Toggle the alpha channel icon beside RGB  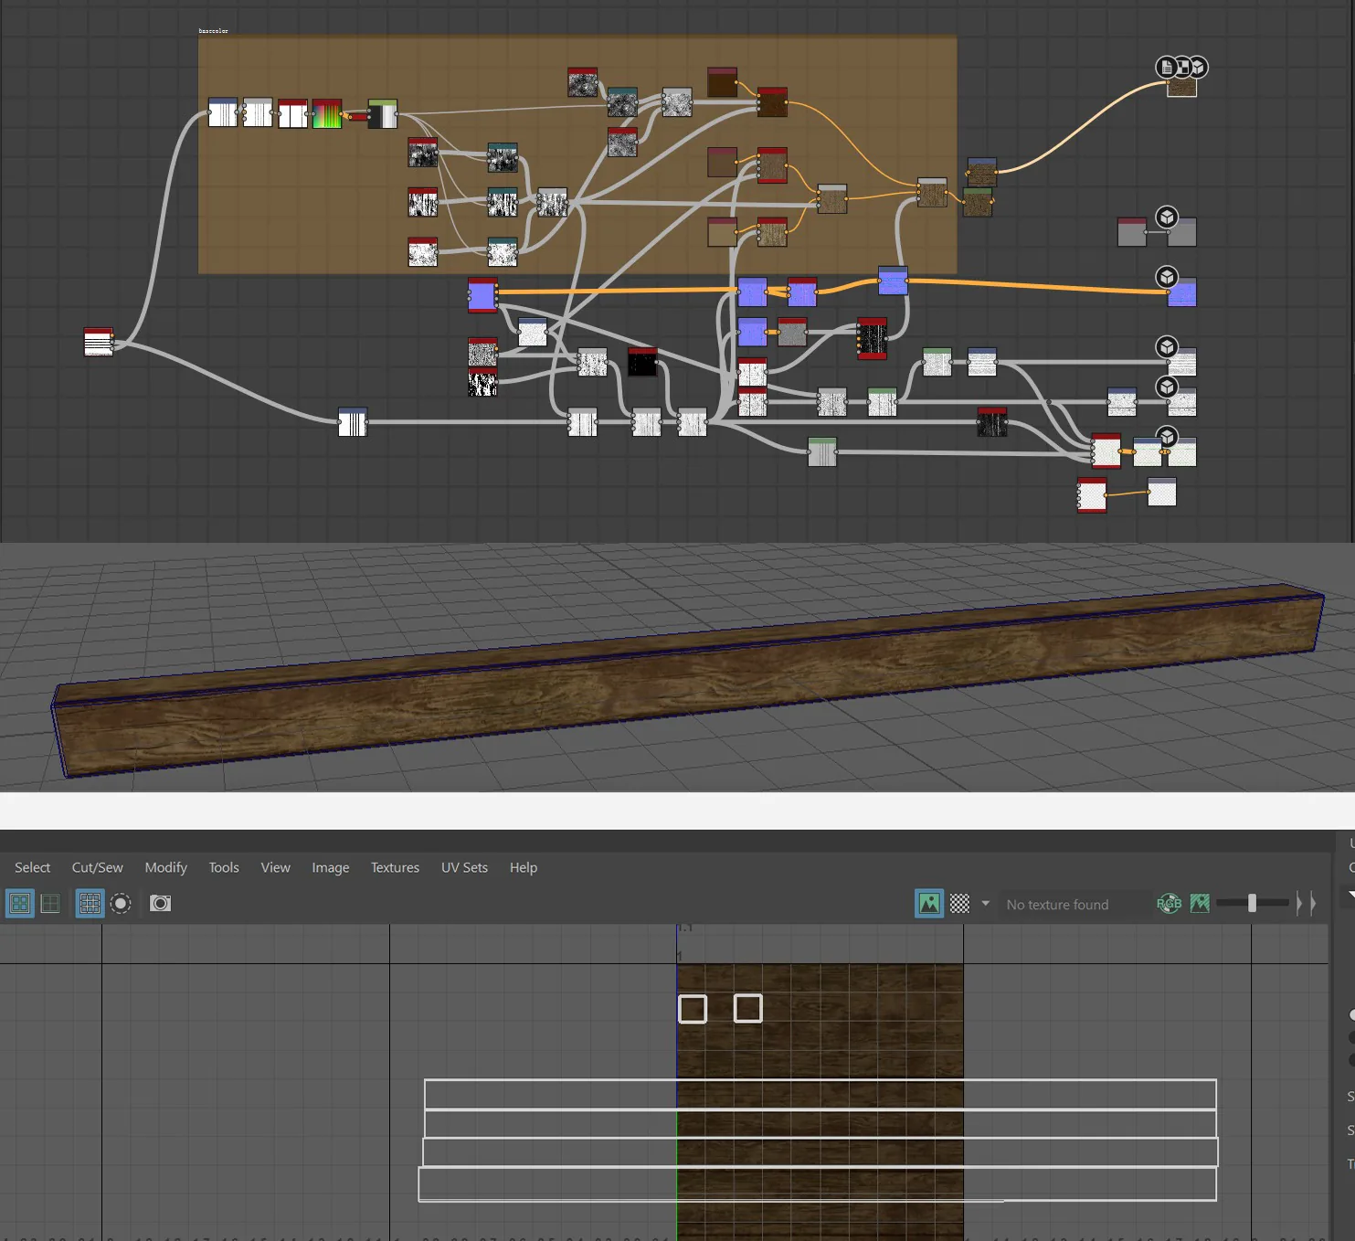(1200, 904)
